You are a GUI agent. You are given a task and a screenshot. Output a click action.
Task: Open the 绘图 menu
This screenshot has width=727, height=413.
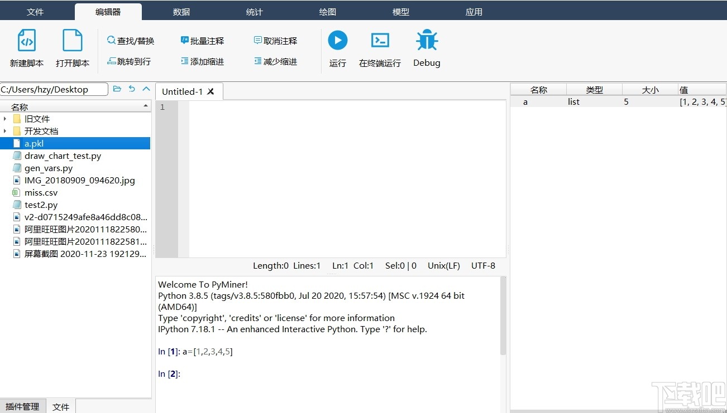click(327, 11)
